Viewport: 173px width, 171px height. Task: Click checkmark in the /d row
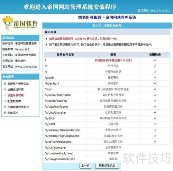[155, 66]
